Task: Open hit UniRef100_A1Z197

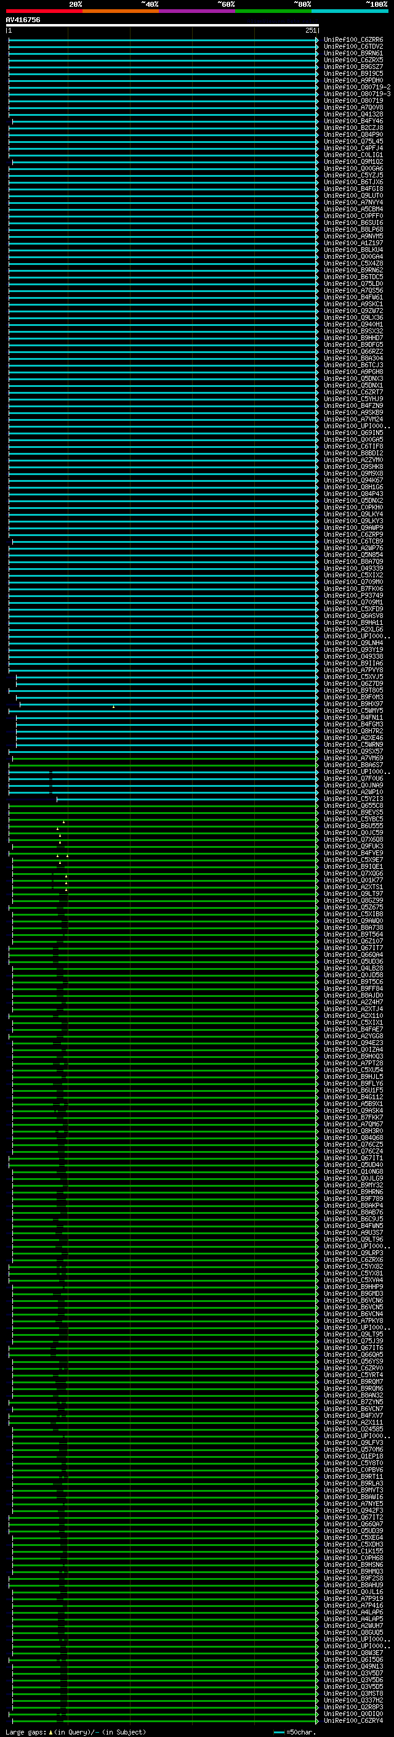Action: (x=353, y=243)
